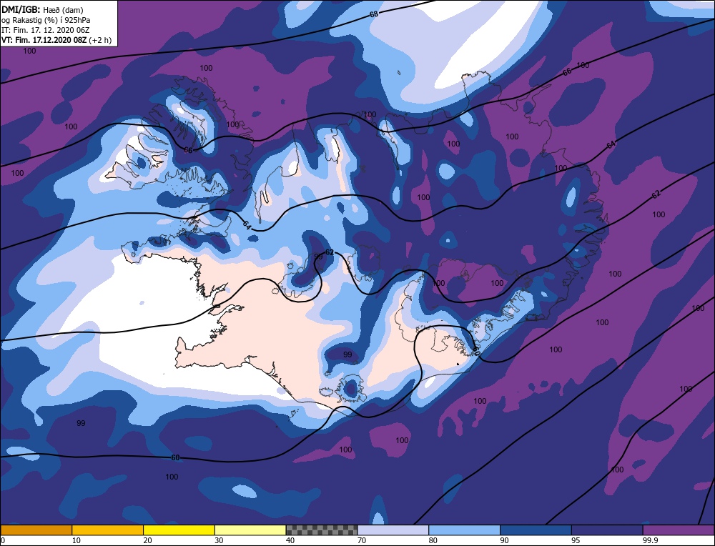715x546 pixels.
Task: Click the legend tick label '90'
Action: tap(504, 540)
